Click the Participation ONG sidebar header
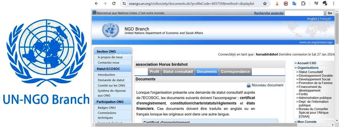Image resolution: width=339 pixels, height=127 pixels. pyautogui.click(x=113, y=102)
